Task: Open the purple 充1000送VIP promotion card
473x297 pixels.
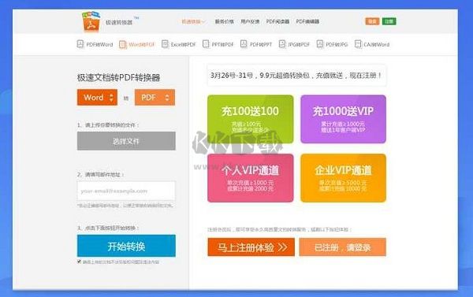Action: coord(343,119)
